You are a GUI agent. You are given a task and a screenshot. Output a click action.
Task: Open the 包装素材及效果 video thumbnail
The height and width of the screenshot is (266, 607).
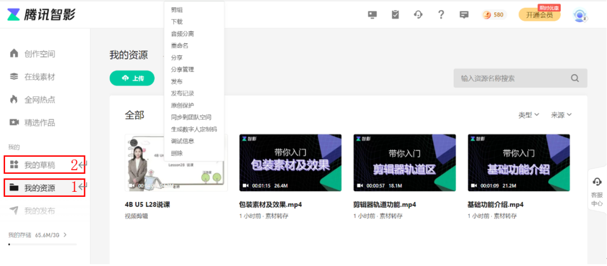tap(291, 163)
